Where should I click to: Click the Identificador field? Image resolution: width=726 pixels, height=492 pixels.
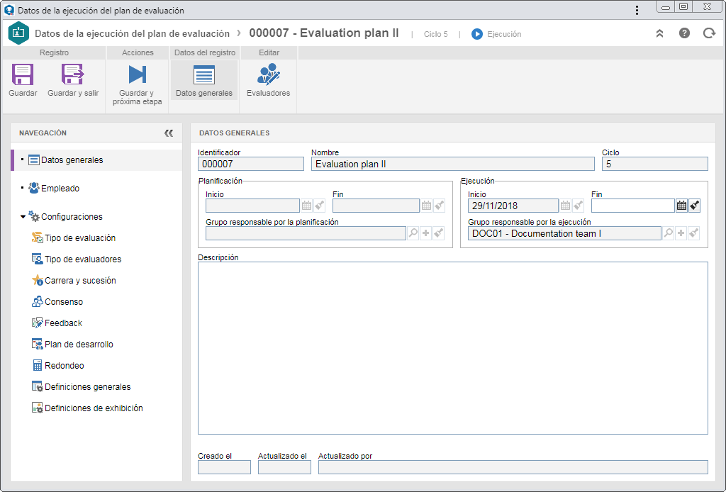tap(250, 164)
